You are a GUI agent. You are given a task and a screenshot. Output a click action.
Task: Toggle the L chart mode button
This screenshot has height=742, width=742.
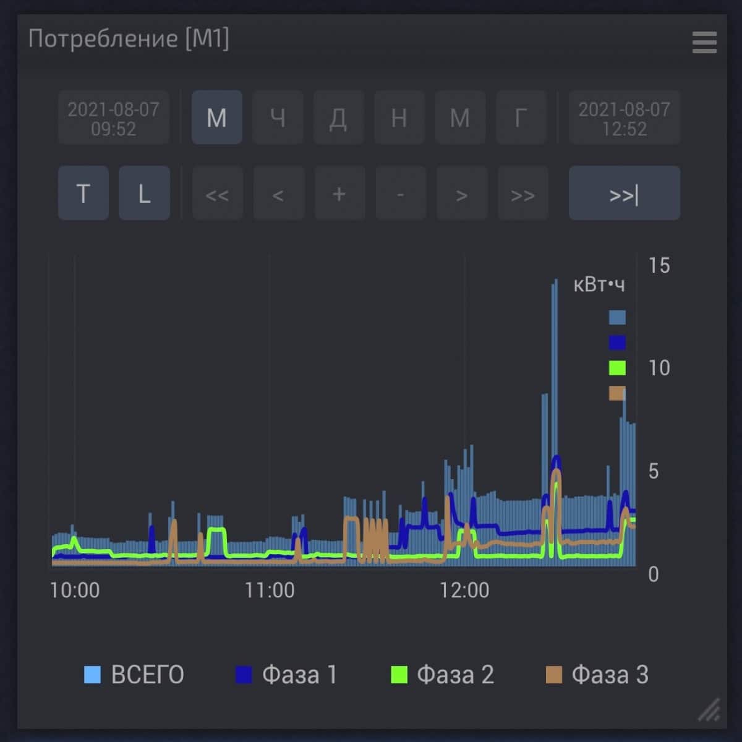[x=144, y=193]
